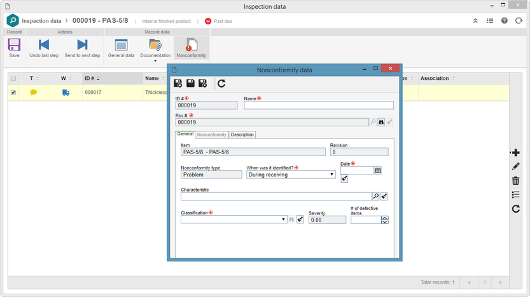The image size is (530, 297).
Task: Click the # of defective items field
Action: point(366,220)
